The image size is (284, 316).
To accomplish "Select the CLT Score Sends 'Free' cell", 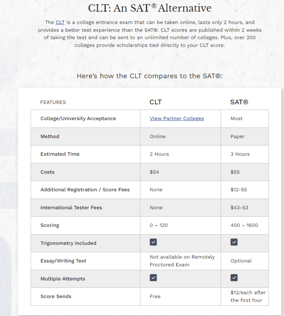I will 155,296.
